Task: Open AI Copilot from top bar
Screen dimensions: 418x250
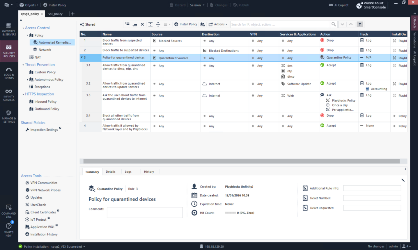Action: [x=339, y=5]
